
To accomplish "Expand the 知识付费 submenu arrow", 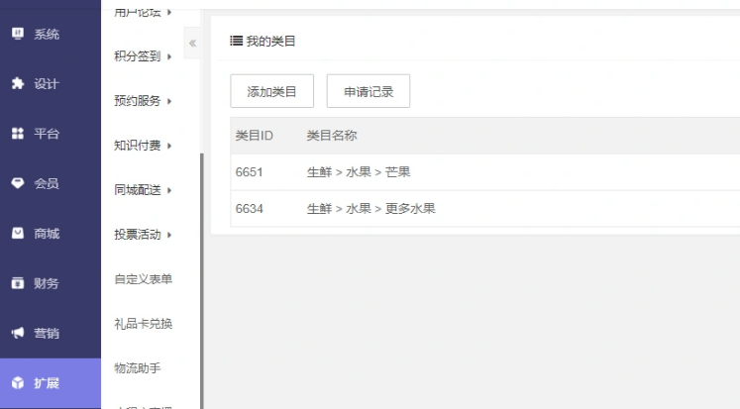I will tap(169, 146).
